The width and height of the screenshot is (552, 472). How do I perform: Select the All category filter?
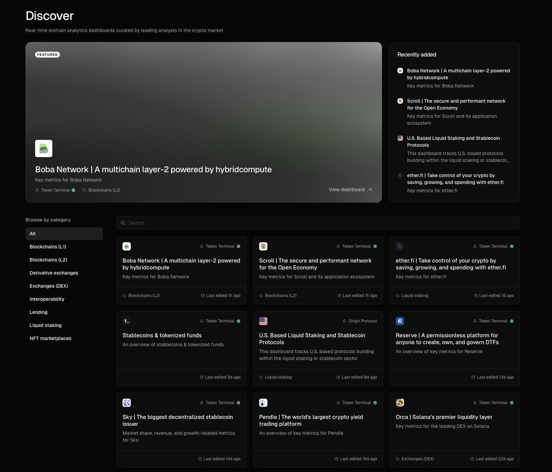pos(64,233)
